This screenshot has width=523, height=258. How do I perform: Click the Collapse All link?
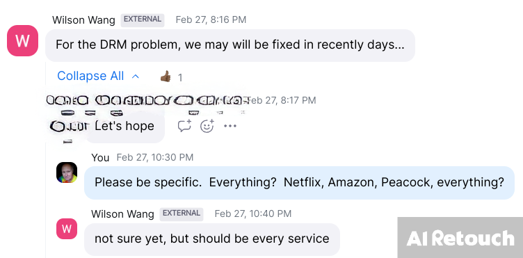coord(90,76)
